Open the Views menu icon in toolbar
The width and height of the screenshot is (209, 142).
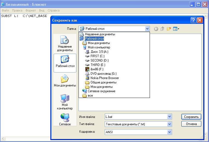coord(176,29)
